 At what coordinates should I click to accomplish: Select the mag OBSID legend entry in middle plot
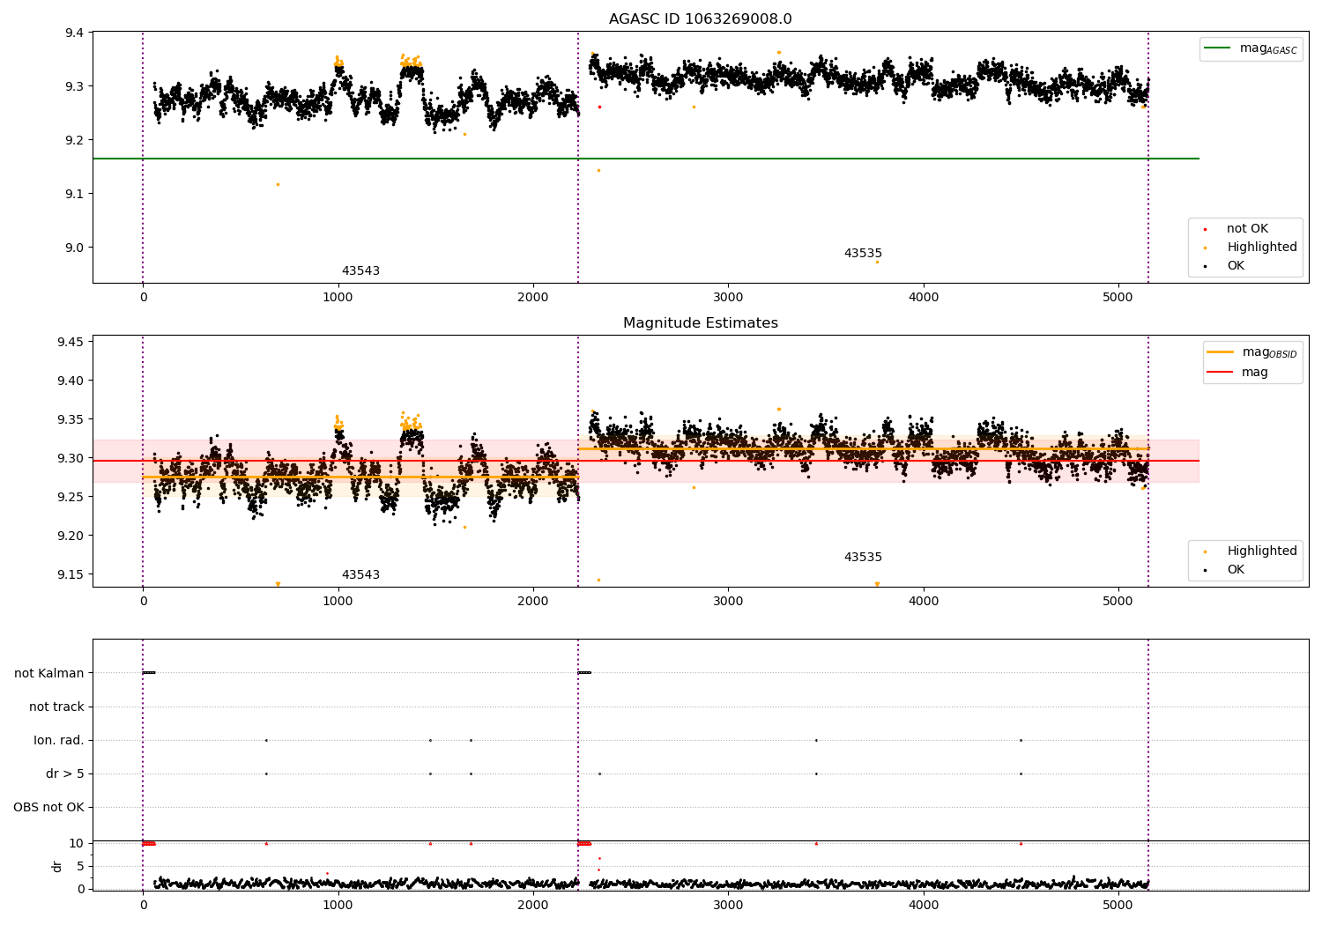[1252, 352]
